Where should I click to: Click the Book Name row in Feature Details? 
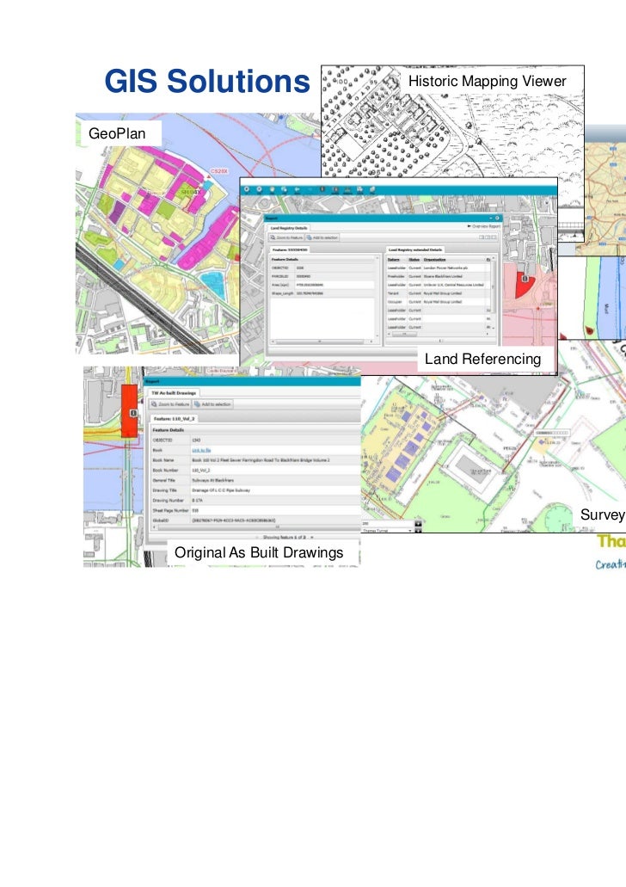(255, 460)
